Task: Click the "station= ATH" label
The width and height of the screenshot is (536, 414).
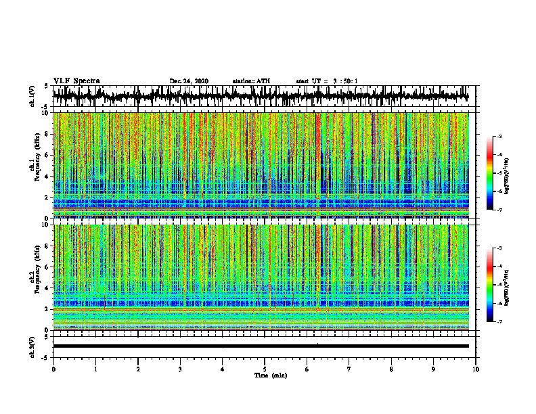Action: tap(251, 81)
